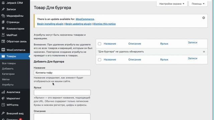The width and height of the screenshot is (214, 120).
Task: Sort by Записи in table header
Action: click(193, 42)
